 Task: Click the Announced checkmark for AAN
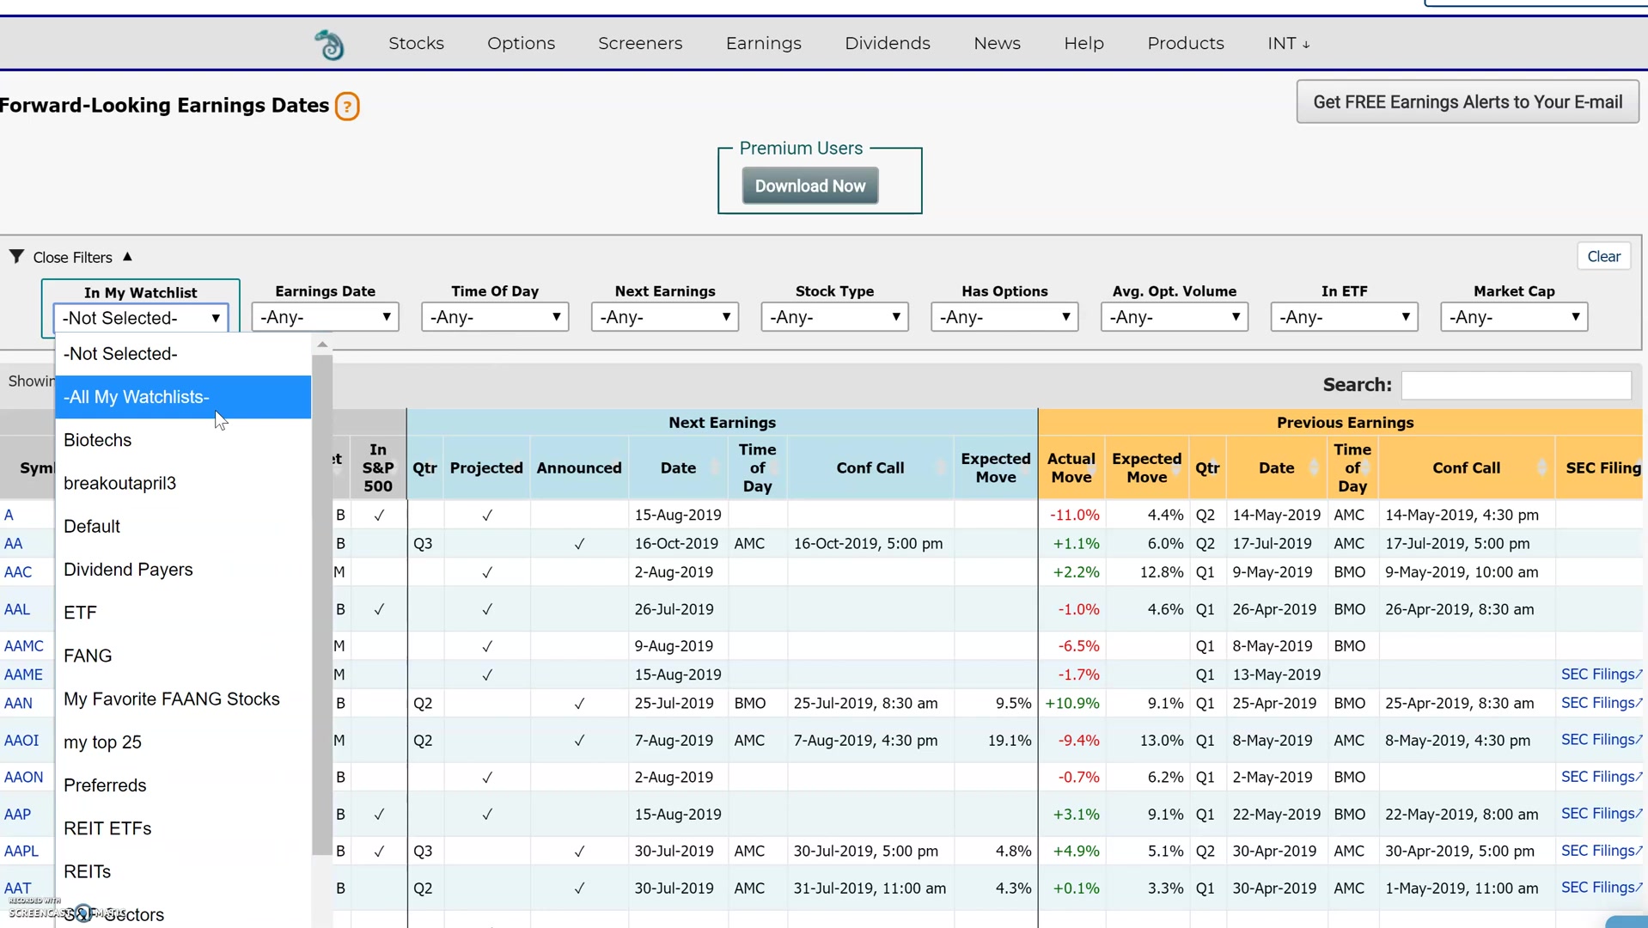[x=580, y=703]
